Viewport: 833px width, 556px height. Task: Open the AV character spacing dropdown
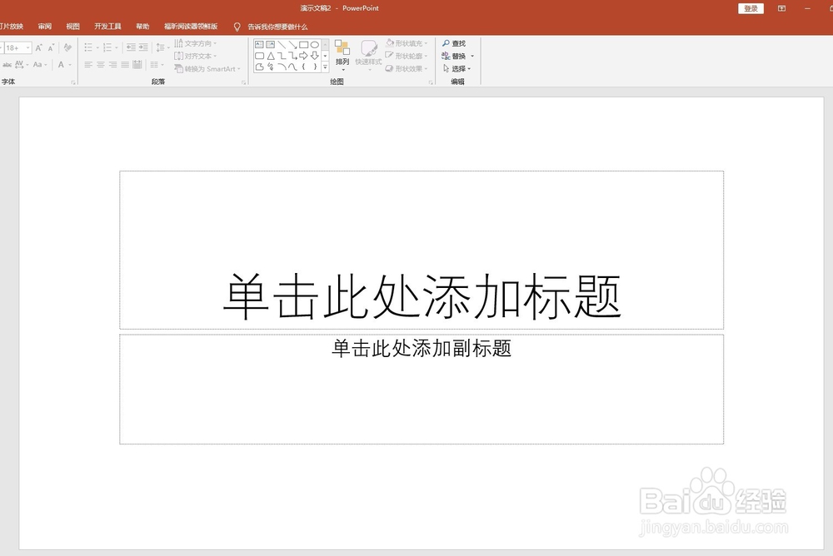(x=22, y=65)
